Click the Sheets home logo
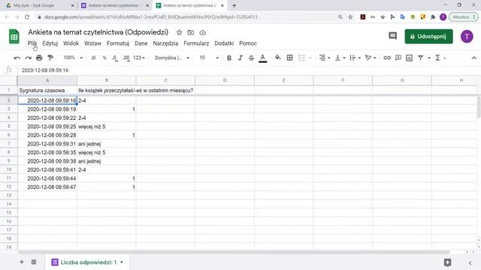Image resolution: width=481 pixels, height=270 pixels. tap(14, 37)
